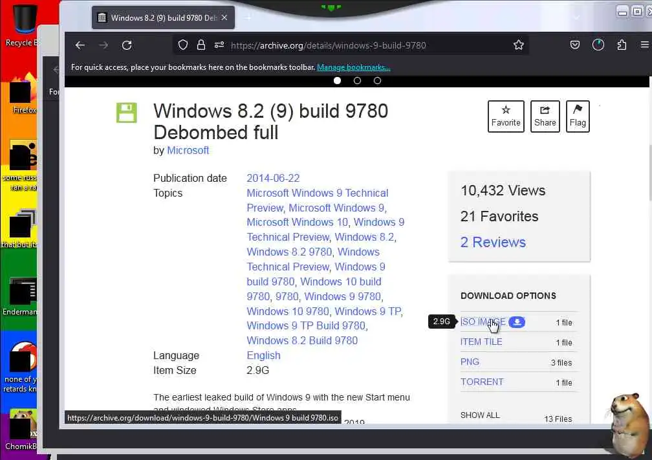
Task: Click the Share button
Action: pos(545,116)
